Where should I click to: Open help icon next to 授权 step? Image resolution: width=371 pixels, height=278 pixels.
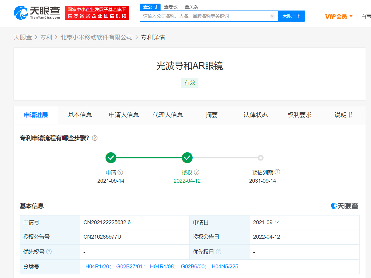pyautogui.click(x=197, y=172)
